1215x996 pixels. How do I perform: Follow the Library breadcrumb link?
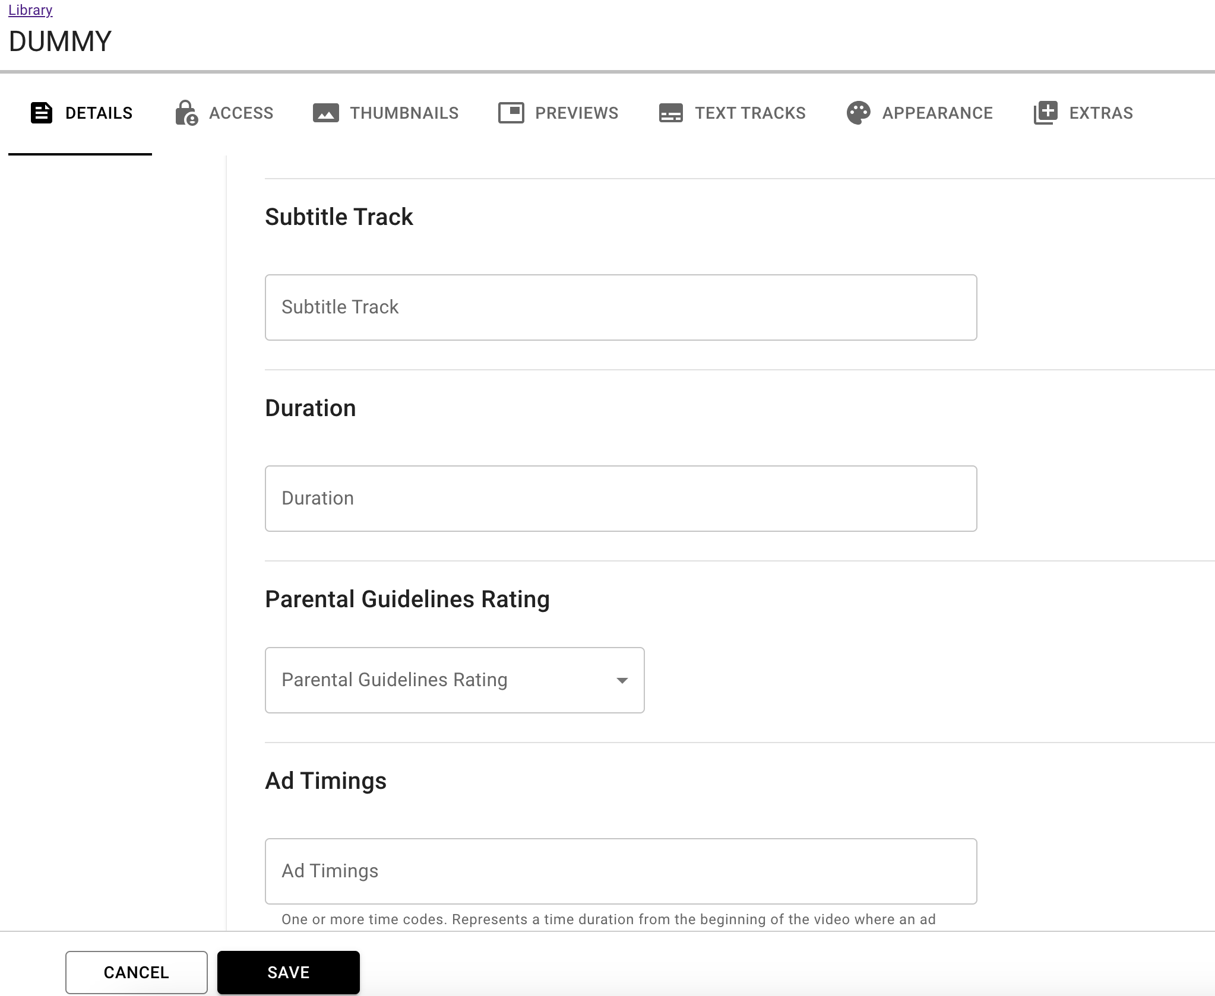coord(30,10)
